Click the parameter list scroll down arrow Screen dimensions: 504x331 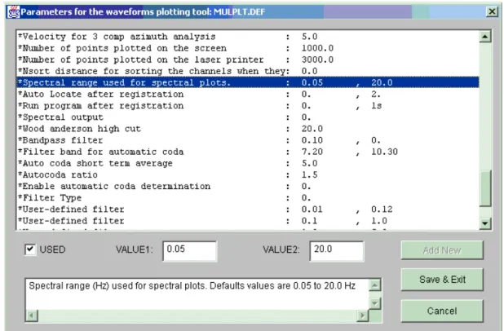pyautogui.click(x=485, y=223)
